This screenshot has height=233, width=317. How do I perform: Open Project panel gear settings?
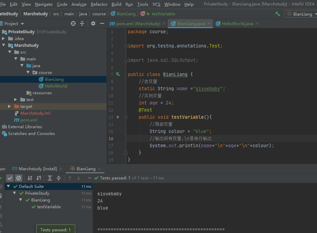point(93,23)
